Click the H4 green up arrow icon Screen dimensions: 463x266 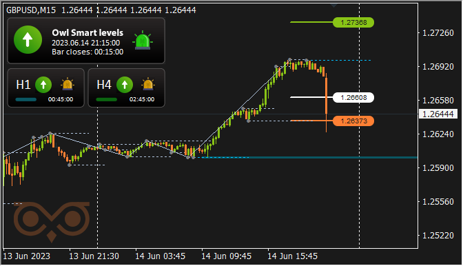click(x=125, y=85)
